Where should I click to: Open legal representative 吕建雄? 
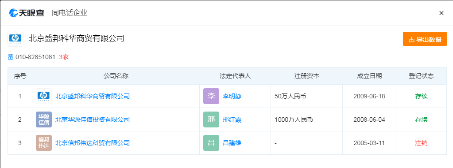(x=232, y=143)
